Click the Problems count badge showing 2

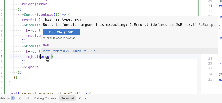[x=13, y=98]
